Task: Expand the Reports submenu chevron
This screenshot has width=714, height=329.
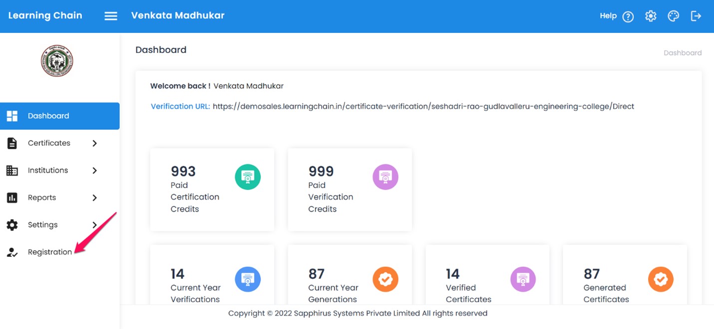Action: coord(94,198)
